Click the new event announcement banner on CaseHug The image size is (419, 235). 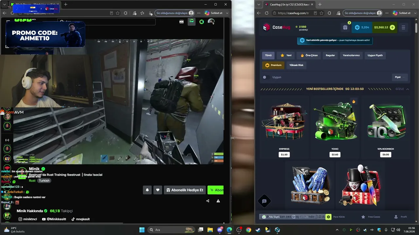point(335,40)
